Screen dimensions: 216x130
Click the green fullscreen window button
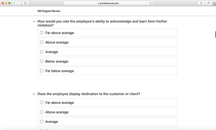(x=9, y=3)
